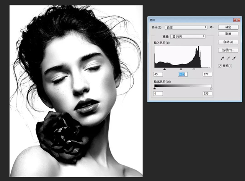
Task: Open 选项(T)... options button
Action: click(x=228, y=50)
